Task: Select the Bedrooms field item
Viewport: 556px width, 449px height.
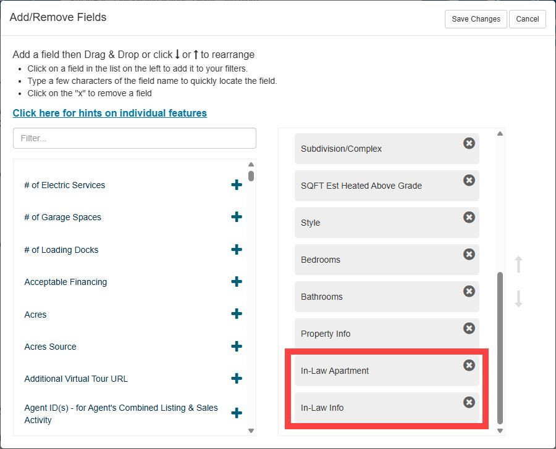Action: (387, 260)
